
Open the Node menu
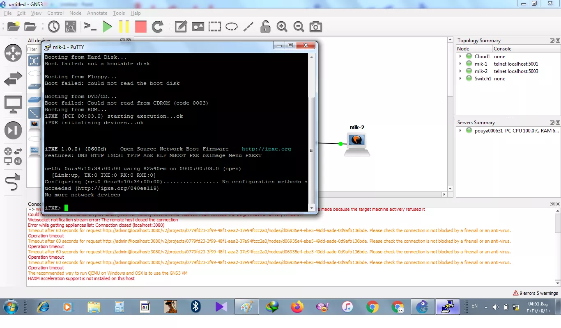click(x=75, y=13)
